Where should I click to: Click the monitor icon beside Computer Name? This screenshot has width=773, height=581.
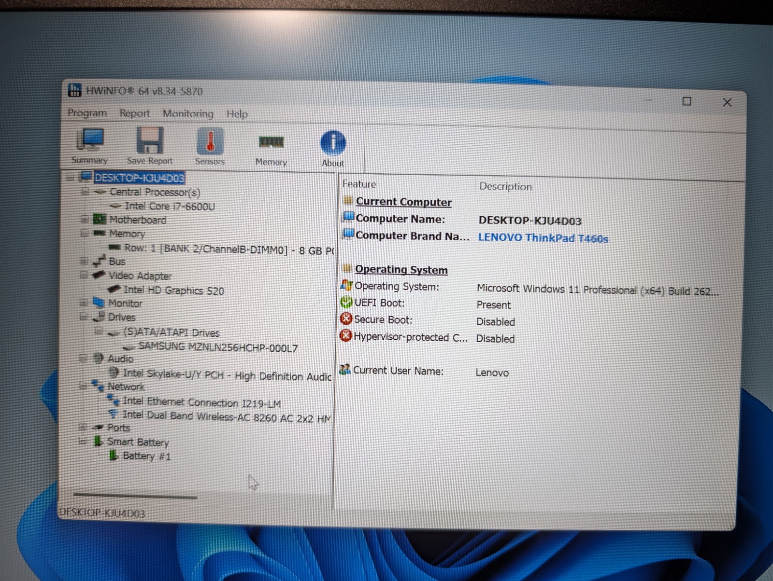(348, 217)
